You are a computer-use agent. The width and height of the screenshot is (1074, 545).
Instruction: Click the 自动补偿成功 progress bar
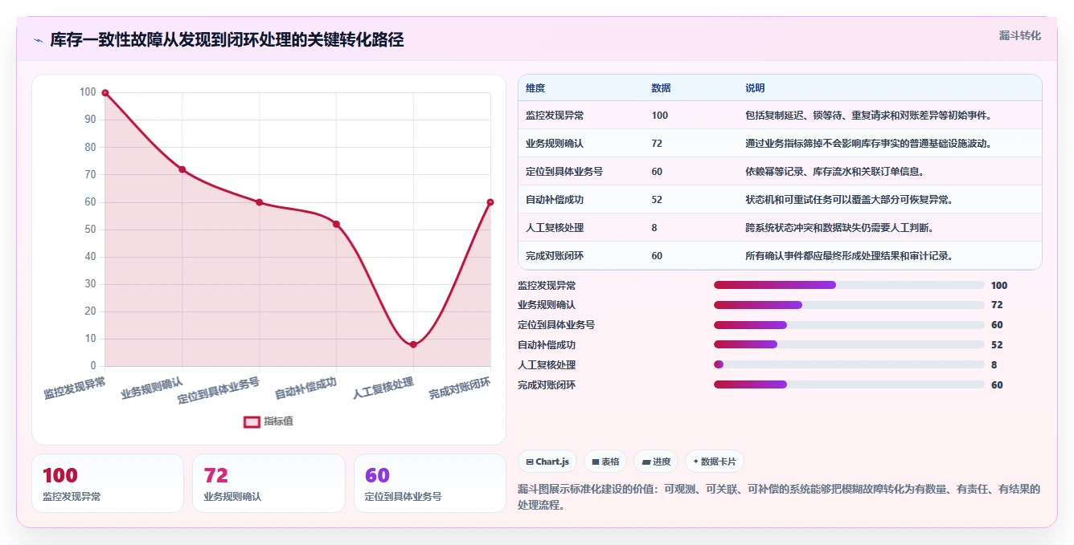pos(849,344)
